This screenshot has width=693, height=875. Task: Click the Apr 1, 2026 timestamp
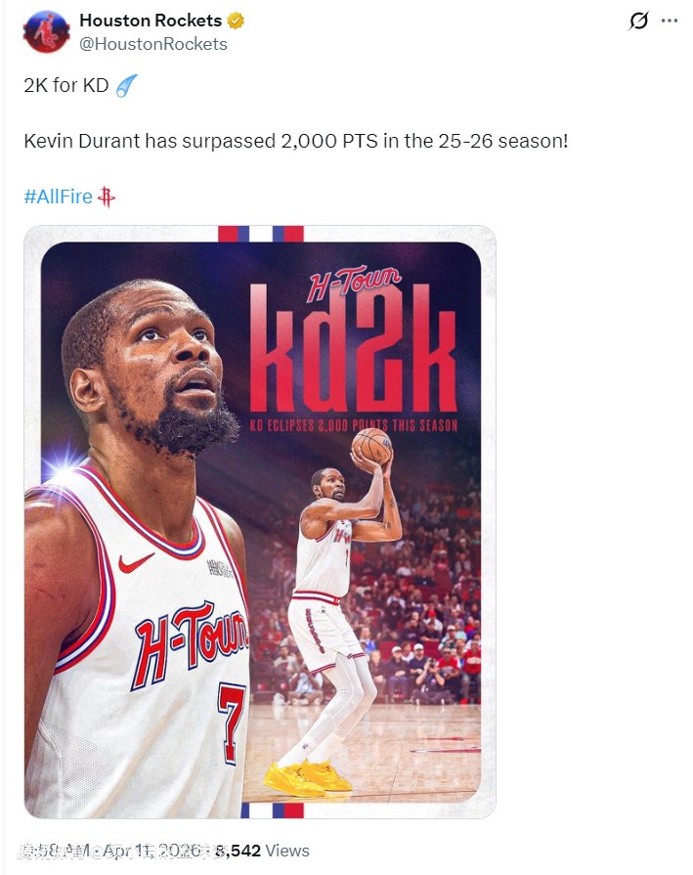tap(152, 851)
